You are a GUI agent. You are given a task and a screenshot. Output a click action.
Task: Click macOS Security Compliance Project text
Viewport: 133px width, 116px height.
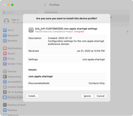tap(54, 32)
